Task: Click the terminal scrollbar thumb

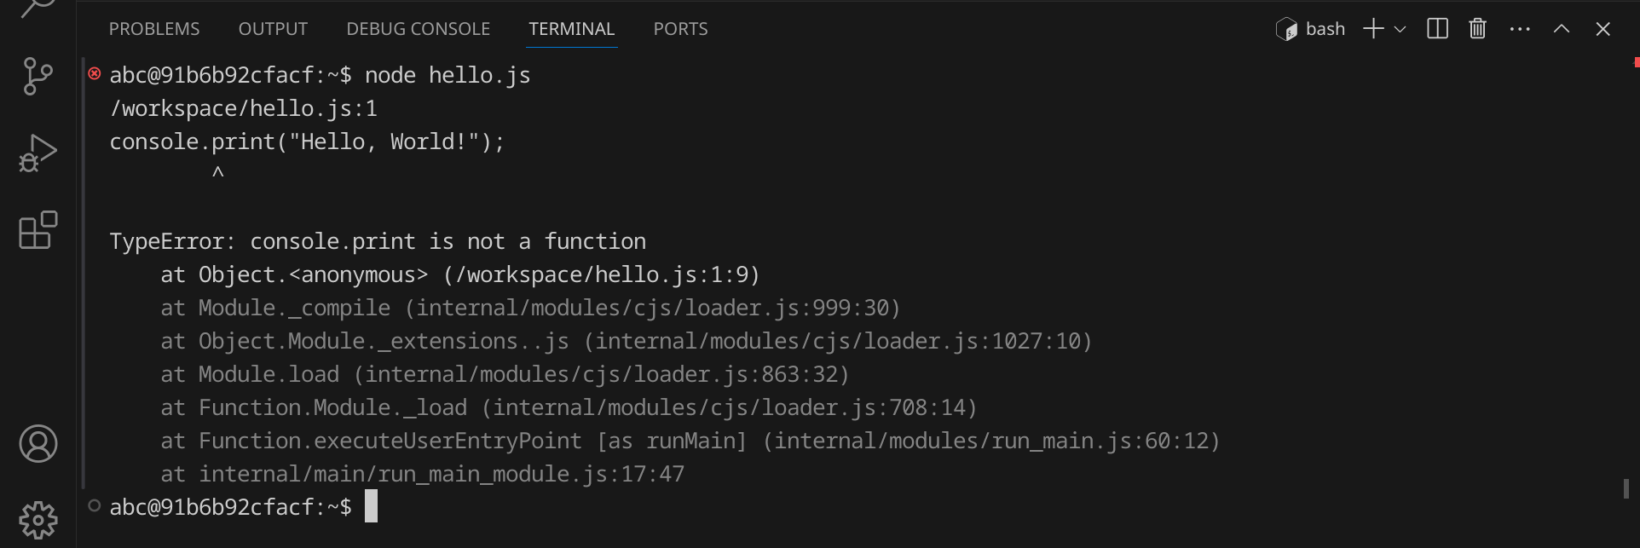Action: pyautogui.click(x=1626, y=488)
